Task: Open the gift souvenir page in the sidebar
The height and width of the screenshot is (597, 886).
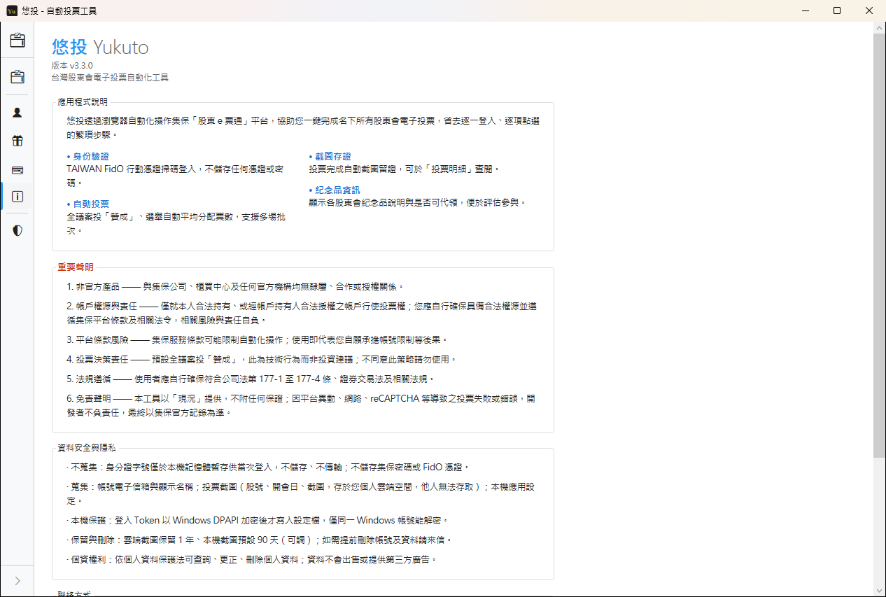Action: tap(17, 141)
